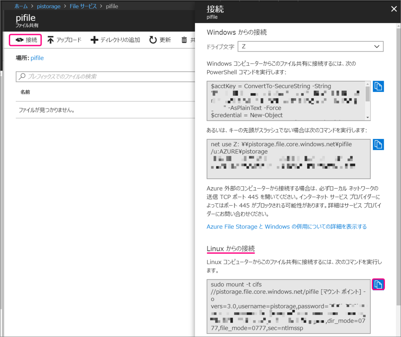
Task: Click the magnifier search icon
Action: pos(22,76)
